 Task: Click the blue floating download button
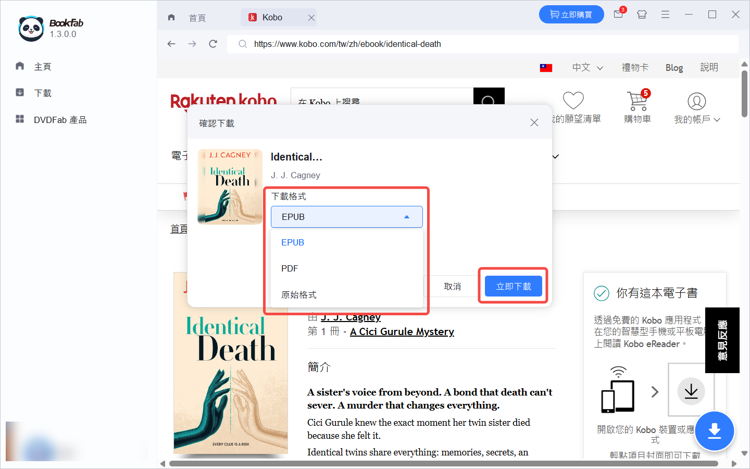pyautogui.click(x=714, y=431)
